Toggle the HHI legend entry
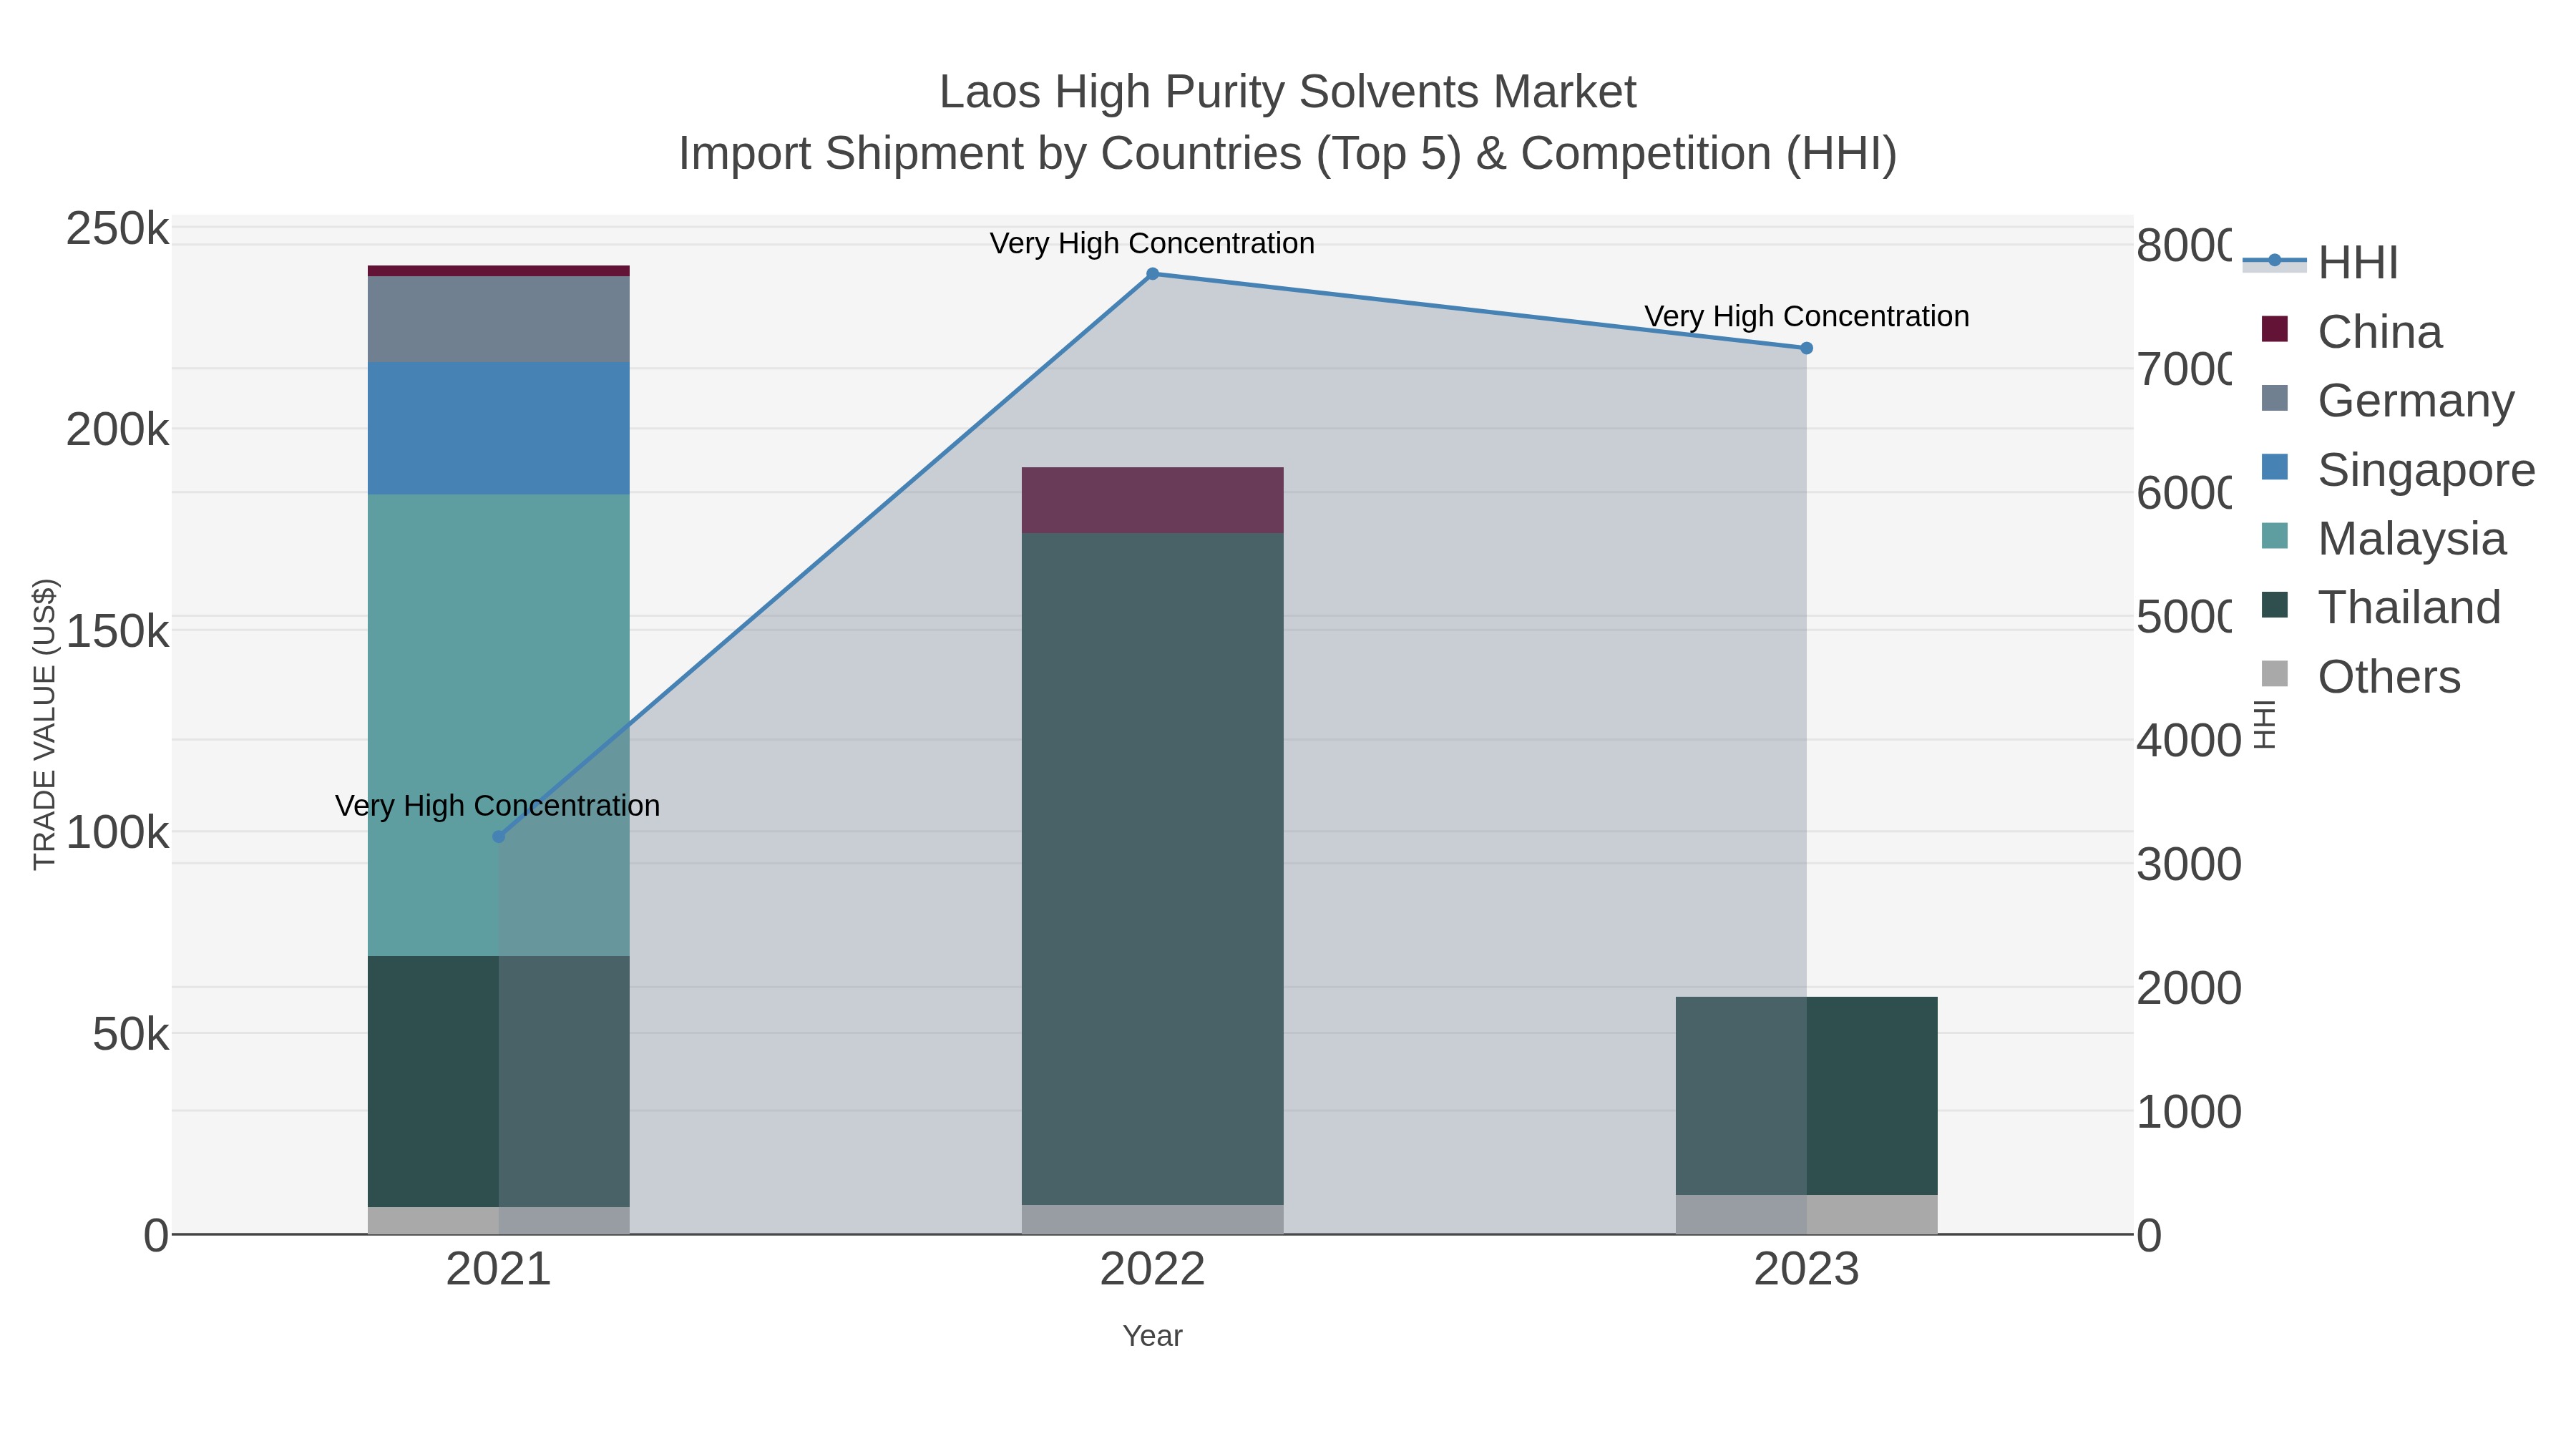 (2320, 262)
